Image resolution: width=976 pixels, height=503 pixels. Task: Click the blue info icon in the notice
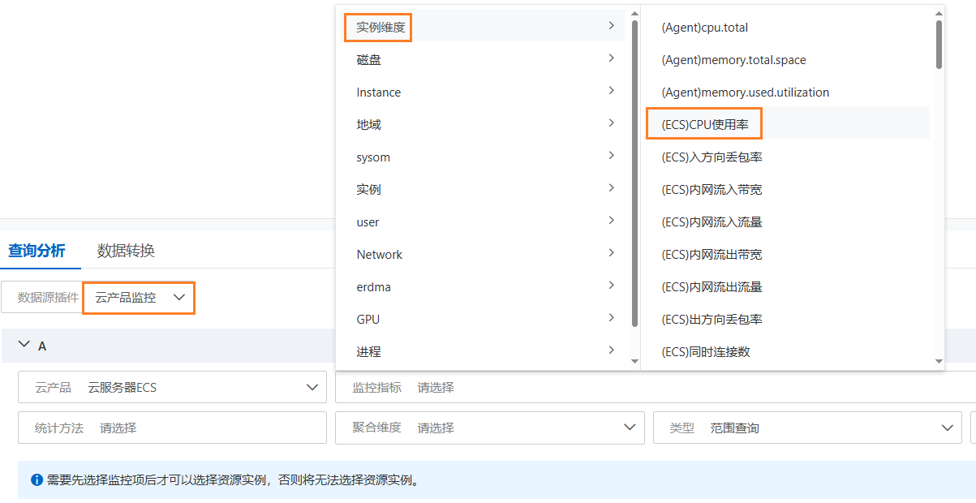click(x=37, y=479)
